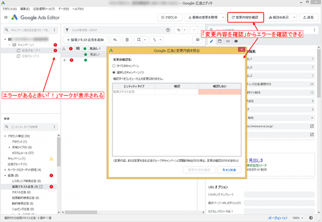
Task: Click the link chain tab icon in right panel
Action: pos(228,41)
